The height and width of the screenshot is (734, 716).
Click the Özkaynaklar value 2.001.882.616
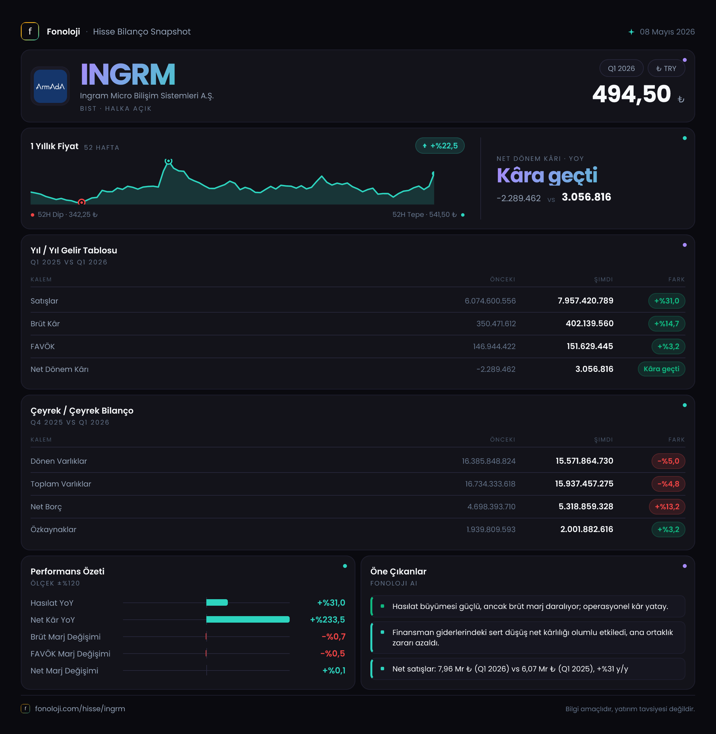[587, 529]
